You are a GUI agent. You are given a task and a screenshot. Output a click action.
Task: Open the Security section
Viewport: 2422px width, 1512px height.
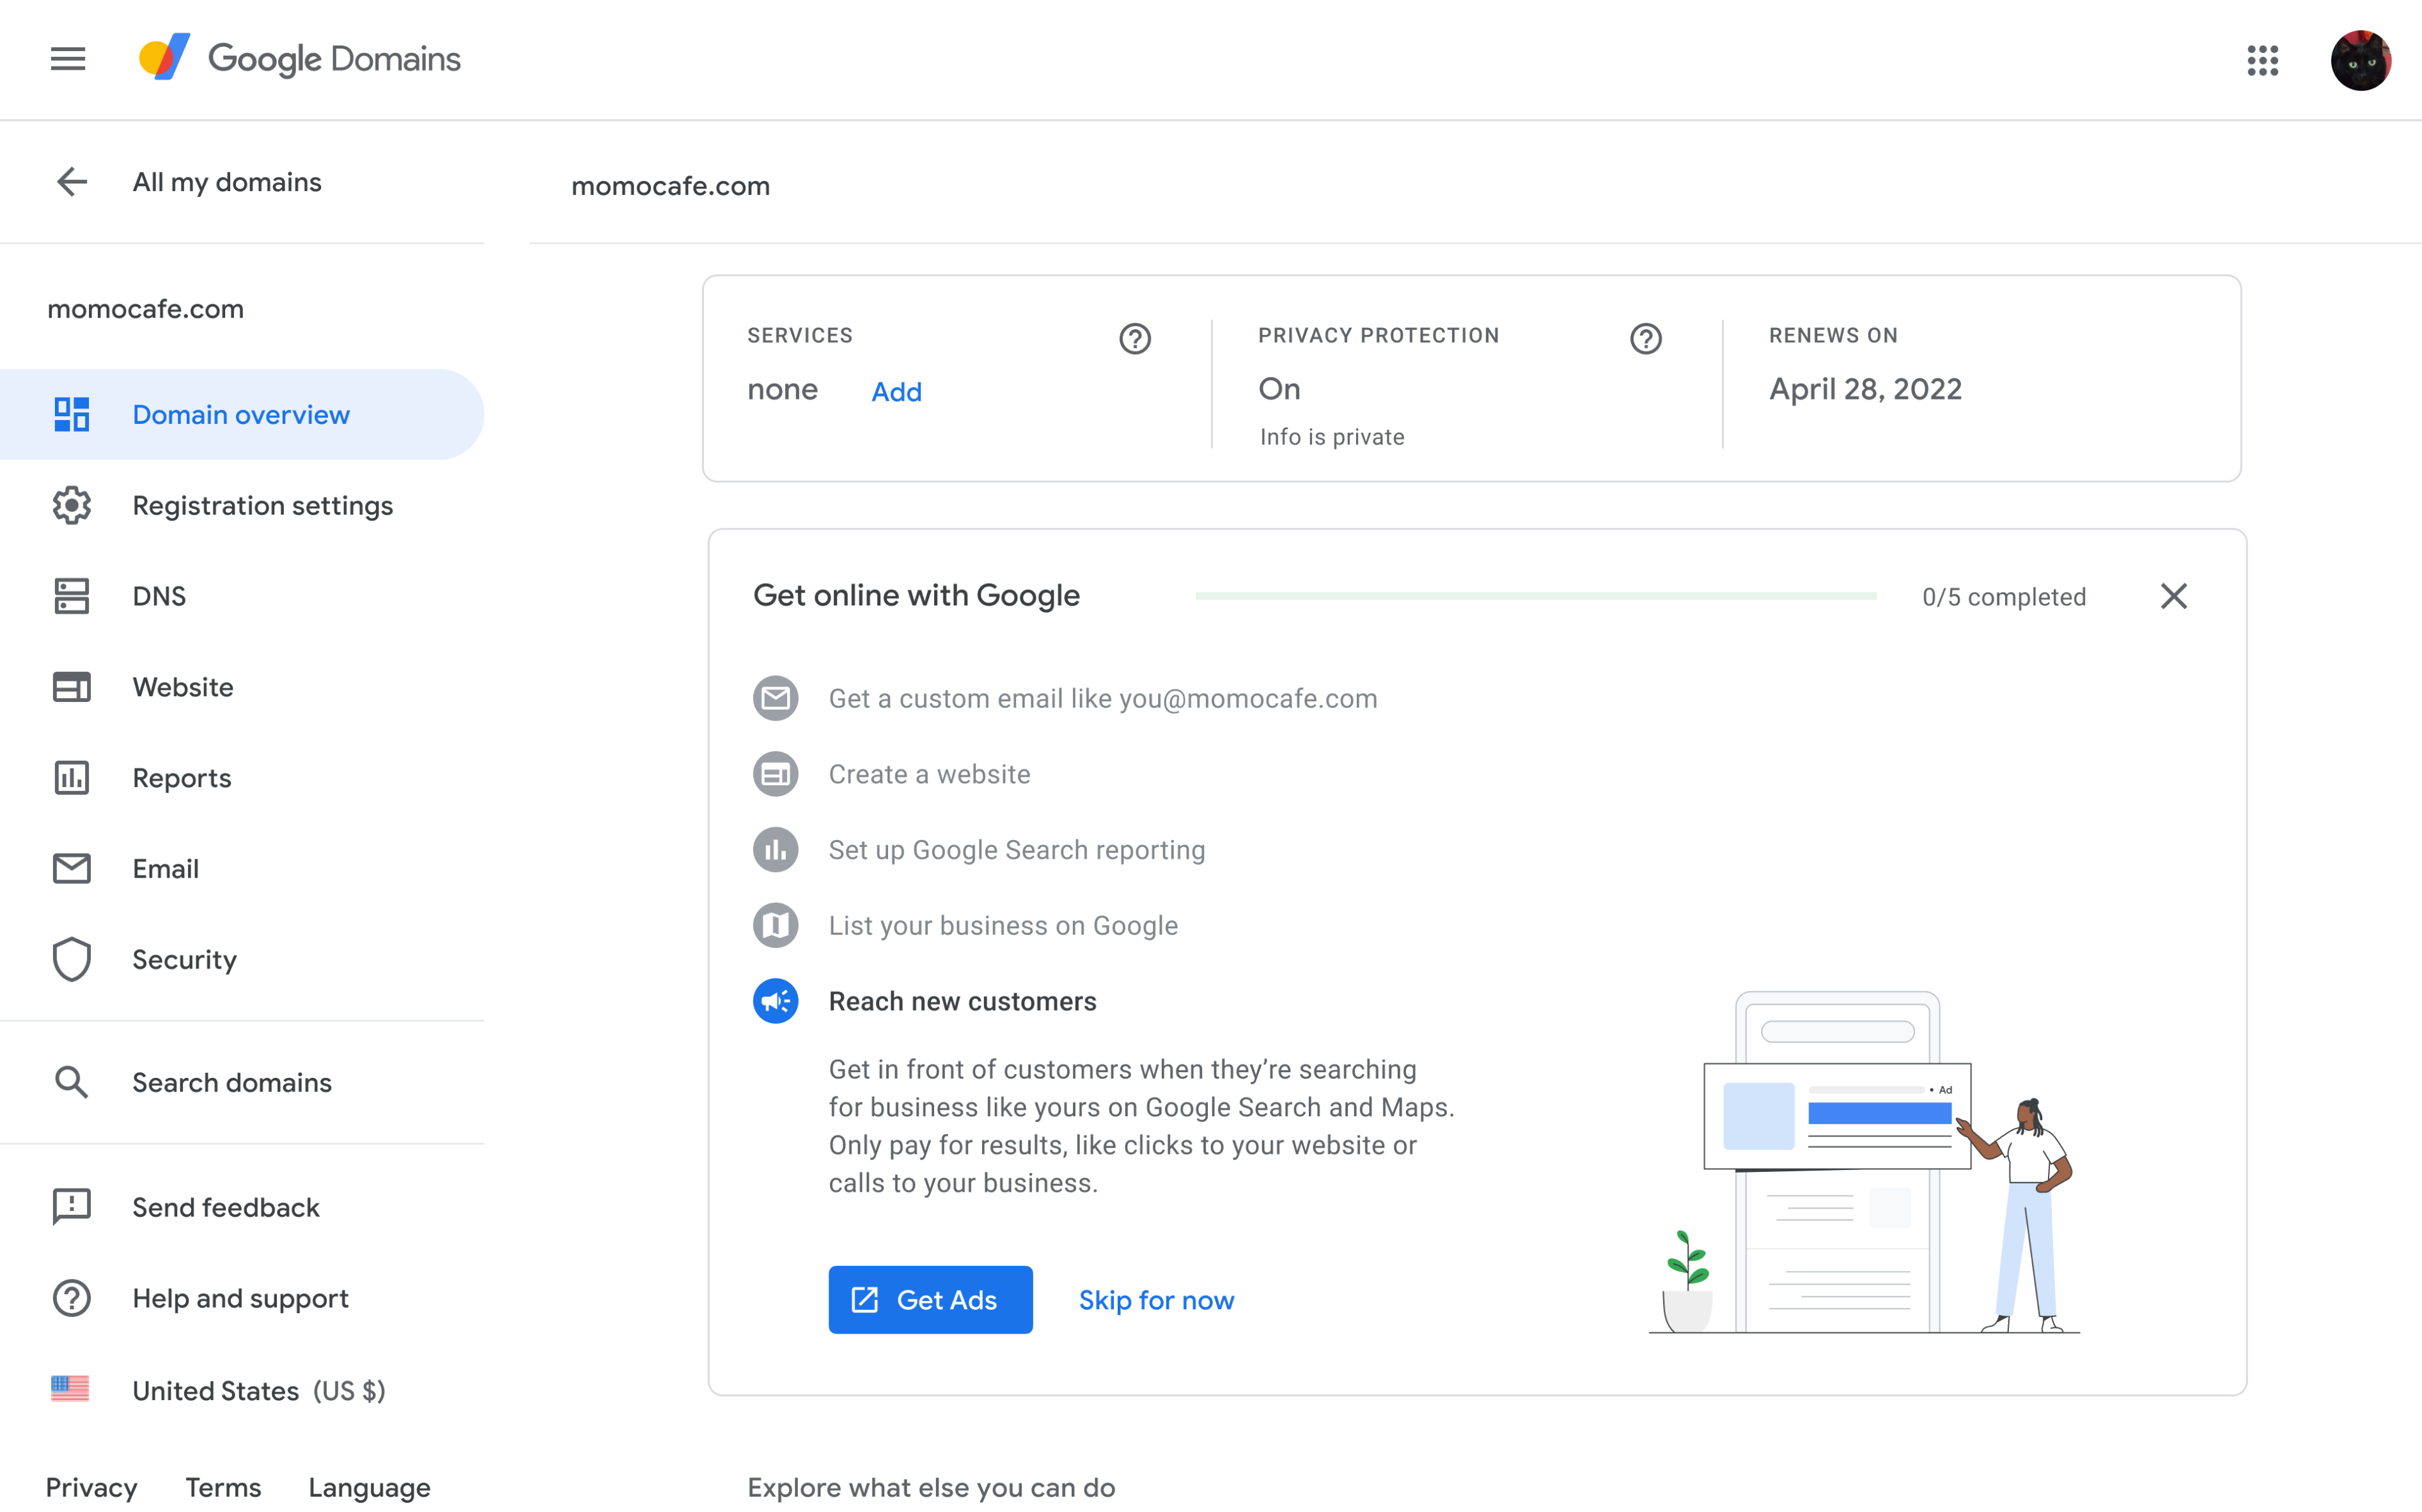point(242,960)
